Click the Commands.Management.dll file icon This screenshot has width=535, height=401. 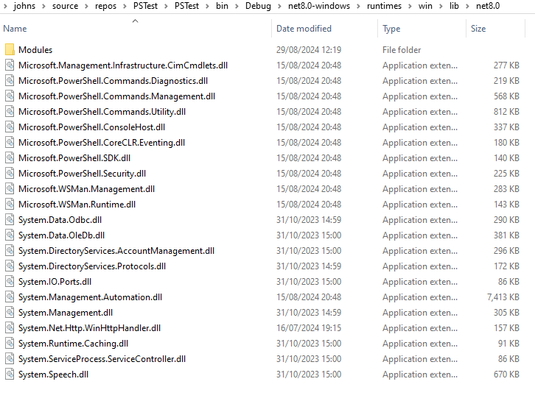10,96
